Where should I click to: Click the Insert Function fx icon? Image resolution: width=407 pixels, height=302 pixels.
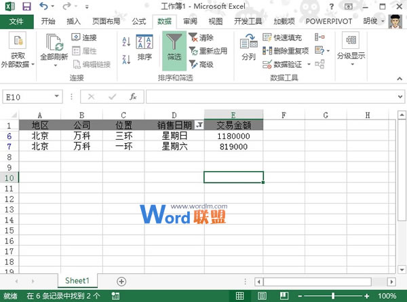[x=133, y=96]
